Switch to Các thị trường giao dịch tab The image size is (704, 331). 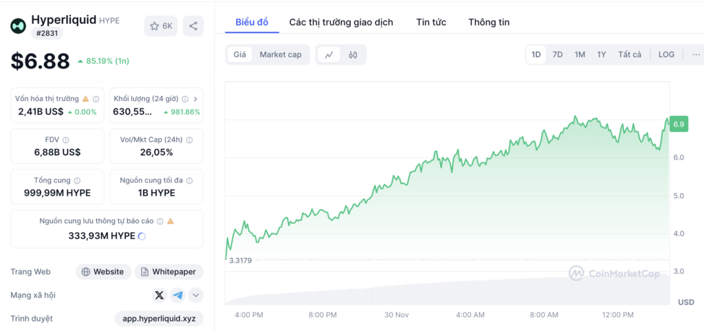pyautogui.click(x=341, y=23)
